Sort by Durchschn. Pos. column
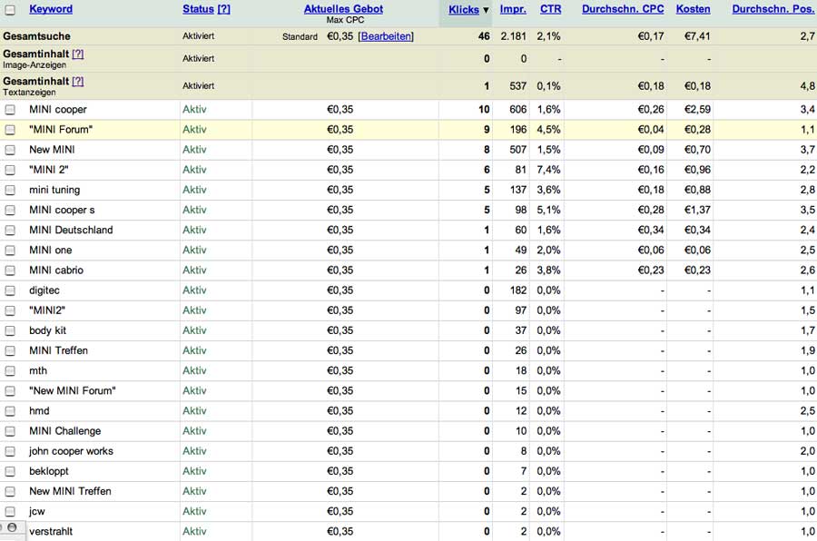 pos(773,9)
